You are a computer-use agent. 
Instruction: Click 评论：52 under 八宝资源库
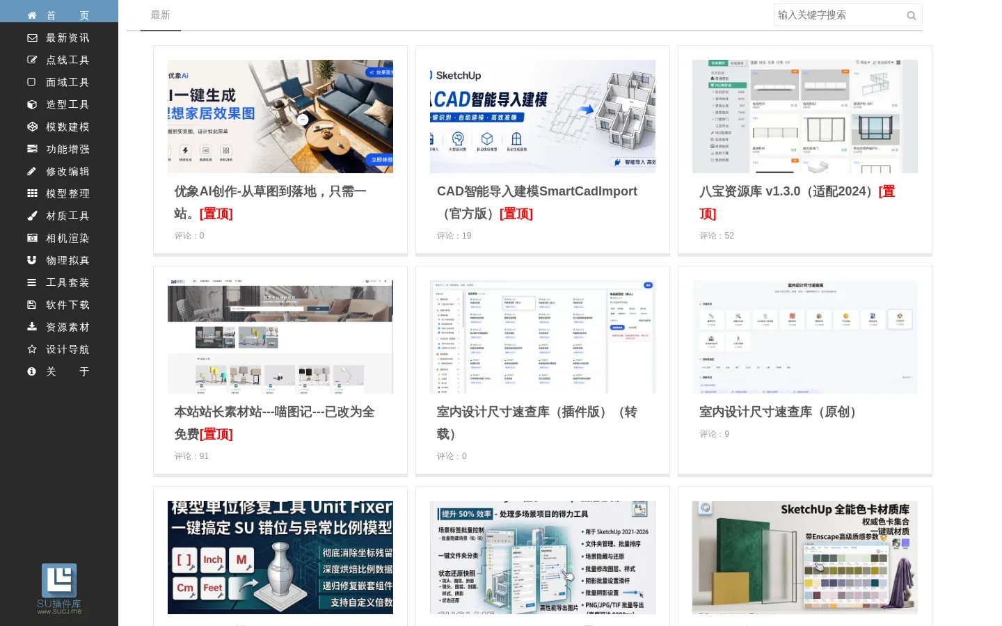(x=717, y=236)
